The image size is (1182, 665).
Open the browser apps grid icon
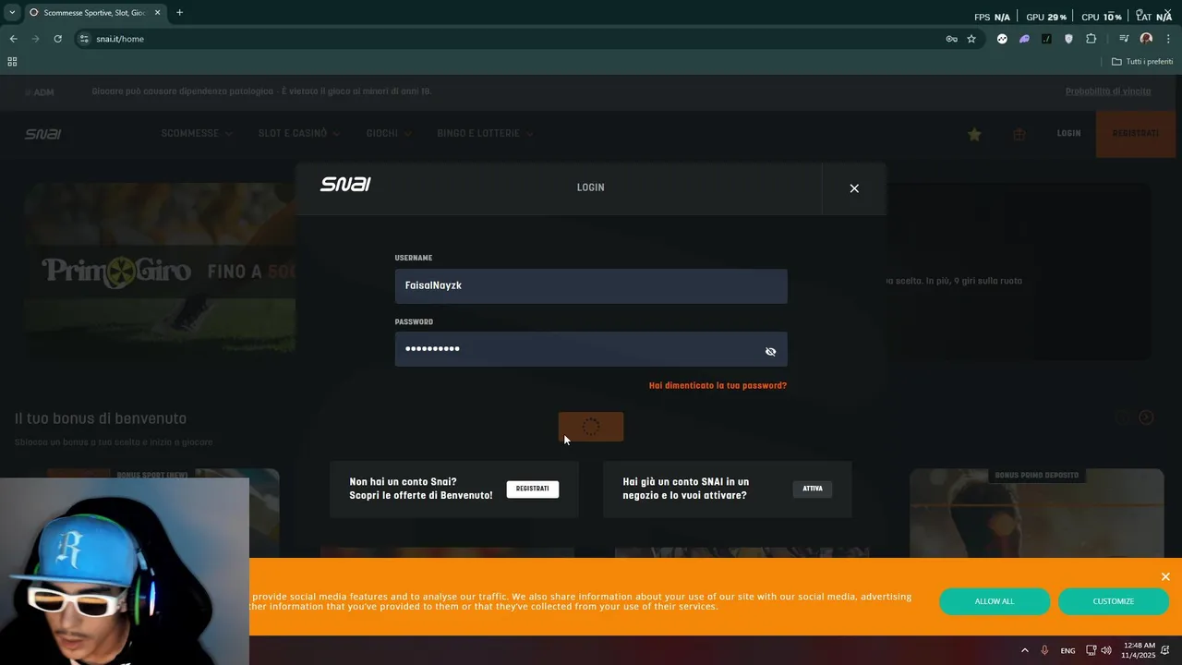tap(12, 62)
